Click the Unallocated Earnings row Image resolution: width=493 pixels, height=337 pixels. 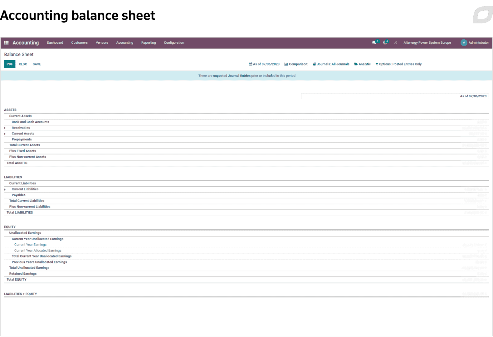(246, 233)
